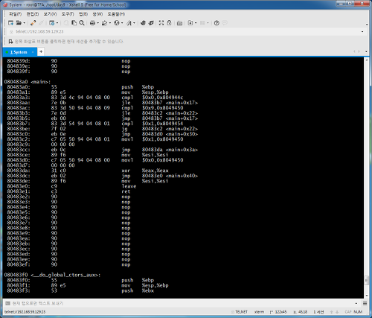Click the Help question mark icon
Viewport: 372px width, 318px height.
tap(217, 23)
